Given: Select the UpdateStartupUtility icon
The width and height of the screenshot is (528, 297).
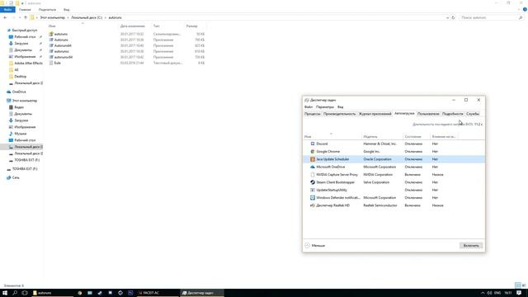Looking at the screenshot, I should 313,190.
